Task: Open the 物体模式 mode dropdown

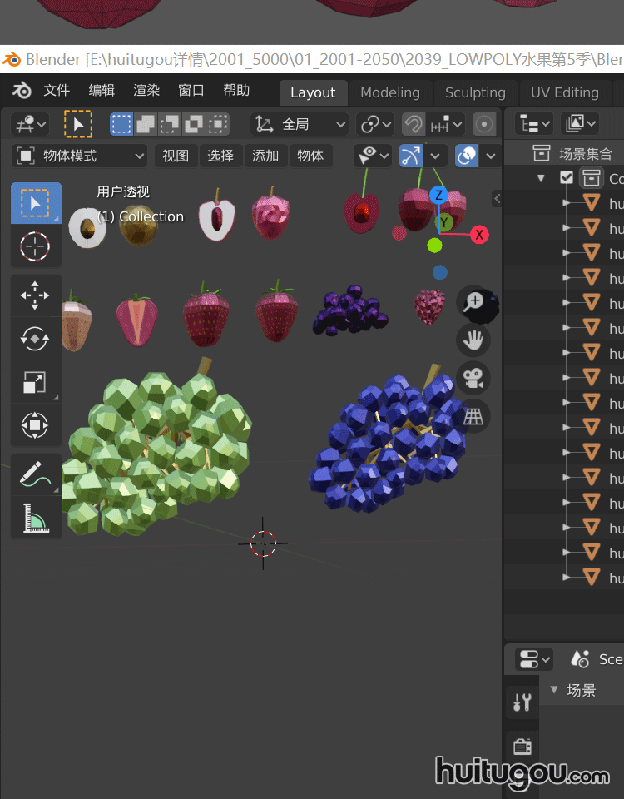Action: [81, 156]
